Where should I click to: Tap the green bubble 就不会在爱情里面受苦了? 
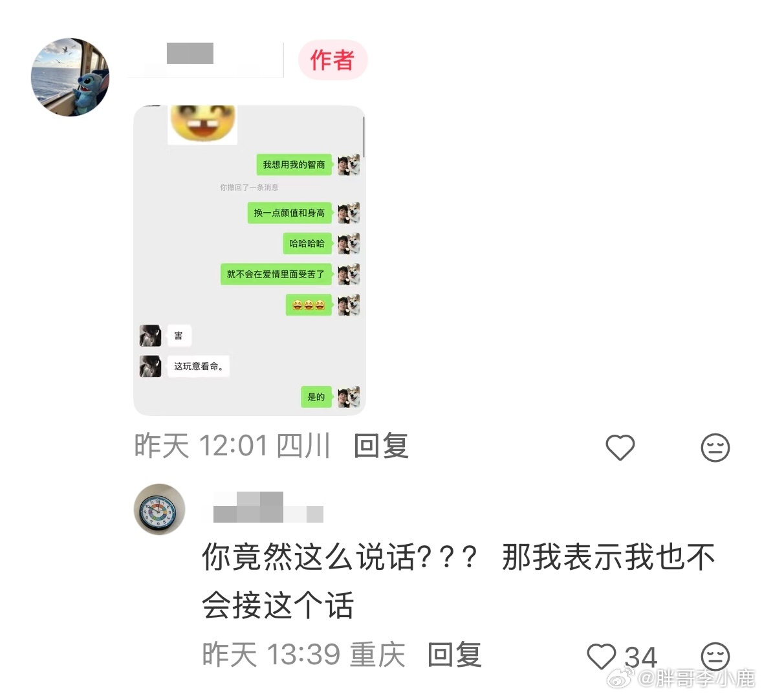(x=276, y=274)
